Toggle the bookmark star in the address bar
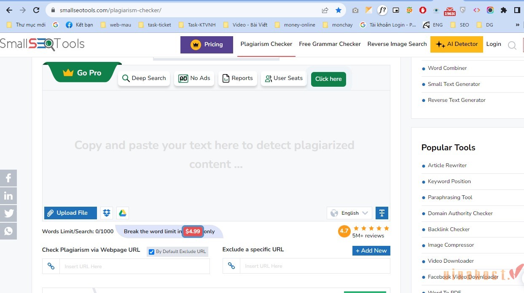524x293 pixels. point(338,10)
